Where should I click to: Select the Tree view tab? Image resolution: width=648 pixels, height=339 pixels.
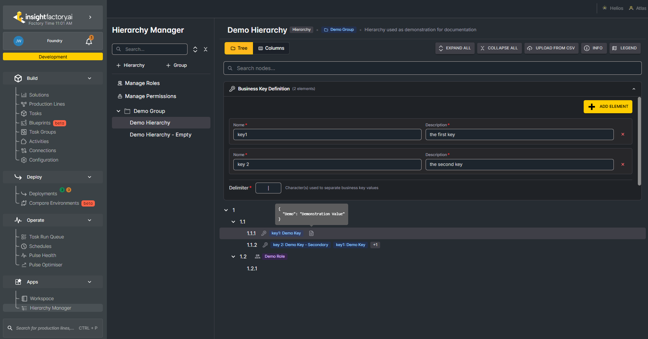(x=239, y=48)
